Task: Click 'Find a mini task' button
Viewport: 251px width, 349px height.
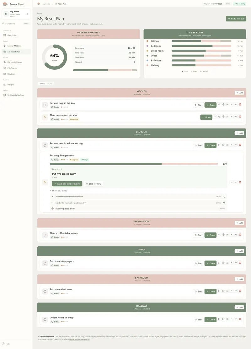Action: click(x=236, y=19)
